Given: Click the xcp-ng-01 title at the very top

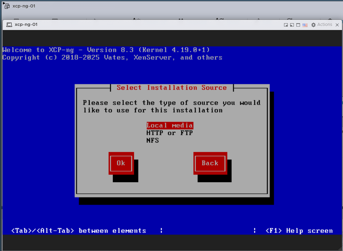Looking at the screenshot, I should click(x=24, y=6).
